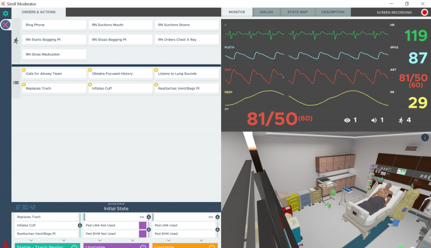Expand first chevron under Replaces Trach column
The image size is (431, 248).
tap(31, 240)
